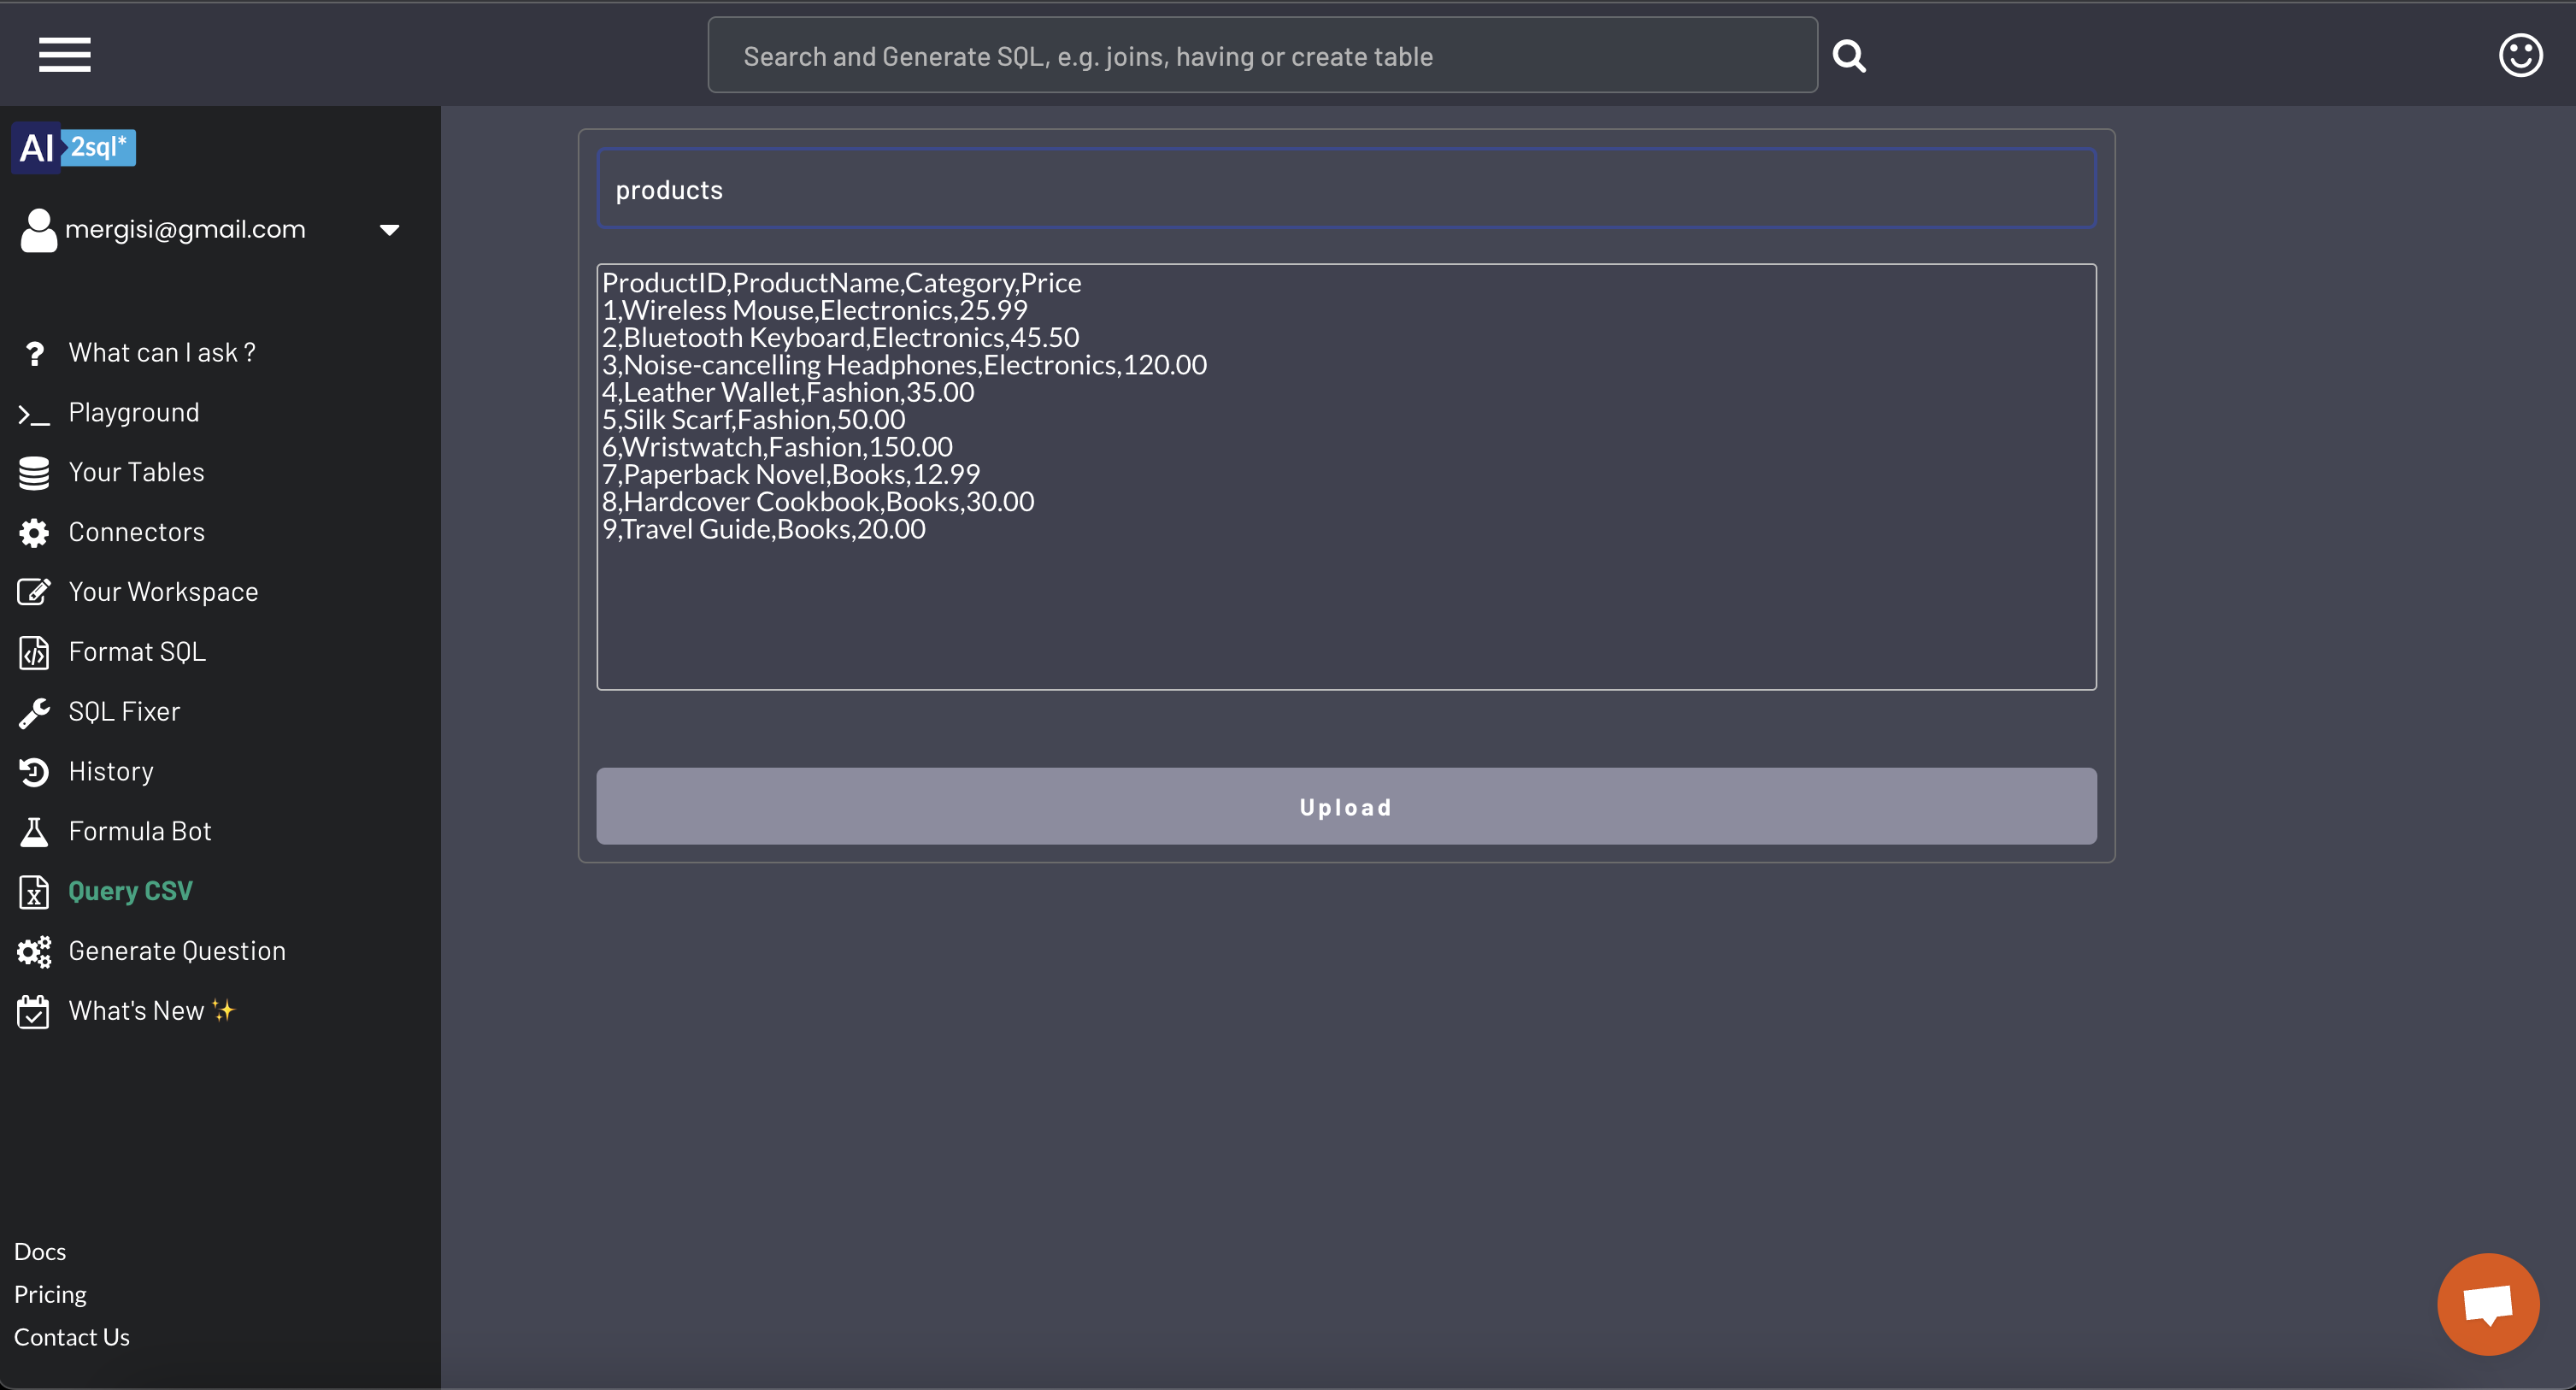Click the Search and Generate SQL box

click(1262, 56)
